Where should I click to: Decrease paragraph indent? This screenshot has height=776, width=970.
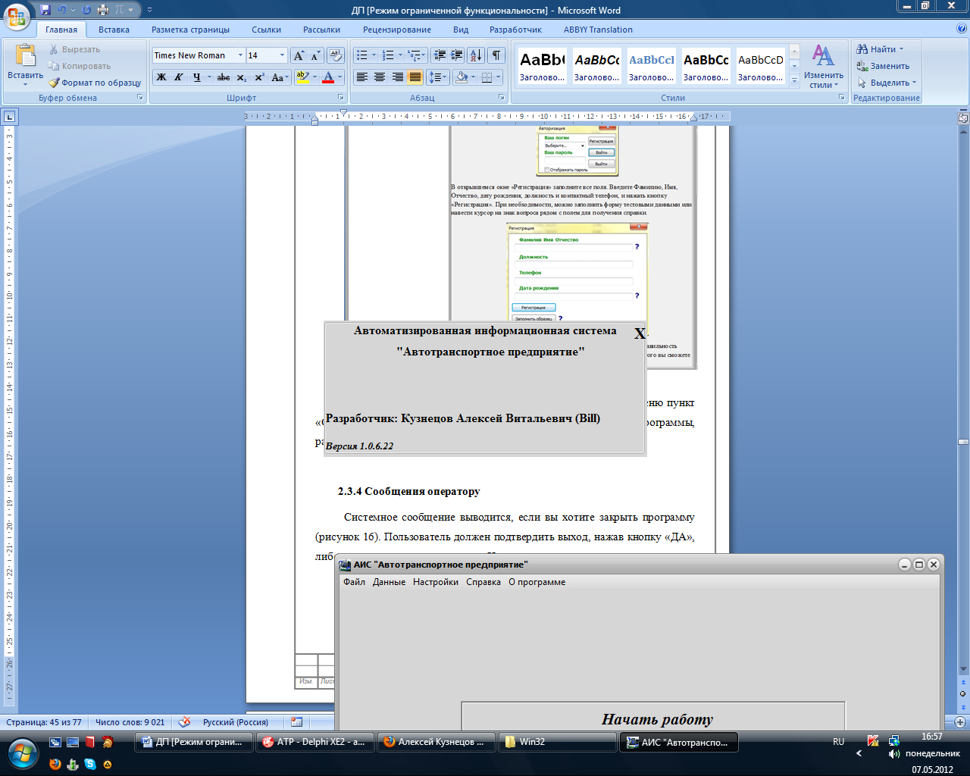click(440, 55)
